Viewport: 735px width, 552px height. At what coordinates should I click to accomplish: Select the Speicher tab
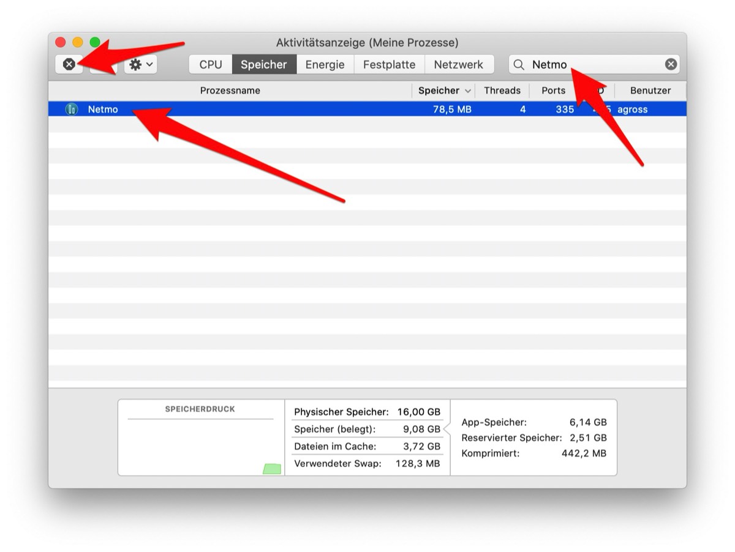(264, 64)
